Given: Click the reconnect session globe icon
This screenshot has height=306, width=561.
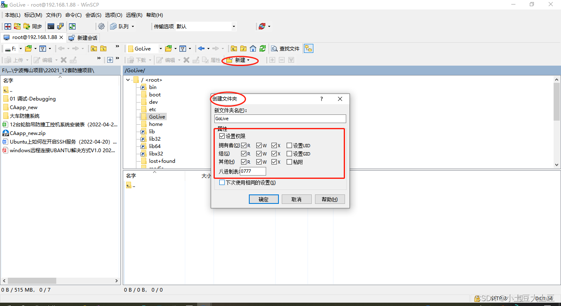Looking at the screenshot, I should tap(262, 26).
